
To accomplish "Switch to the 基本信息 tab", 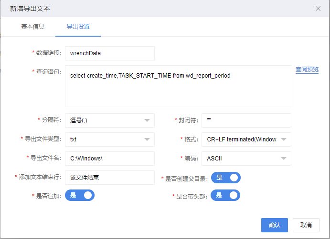I will tap(33, 27).
